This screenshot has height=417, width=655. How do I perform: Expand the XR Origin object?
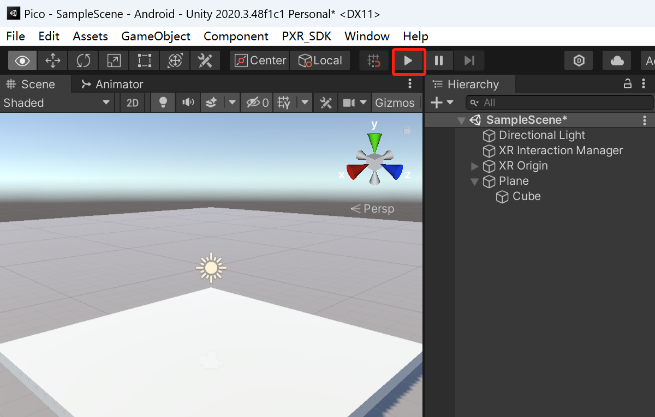(x=474, y=166)
